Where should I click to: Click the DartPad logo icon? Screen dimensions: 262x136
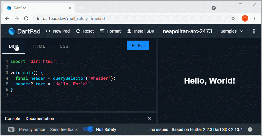[12, 31]
